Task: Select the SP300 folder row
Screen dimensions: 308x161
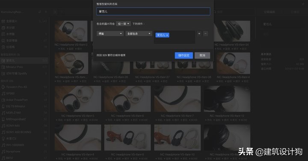Action: coord(24,94)
